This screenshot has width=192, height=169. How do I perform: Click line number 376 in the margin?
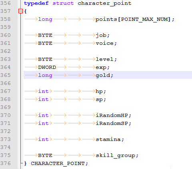coord(5,163)
